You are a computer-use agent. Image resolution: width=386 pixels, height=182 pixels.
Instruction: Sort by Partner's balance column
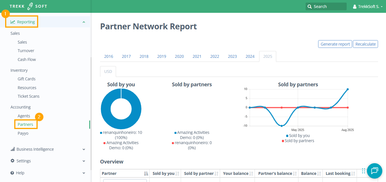coord(295,173)
